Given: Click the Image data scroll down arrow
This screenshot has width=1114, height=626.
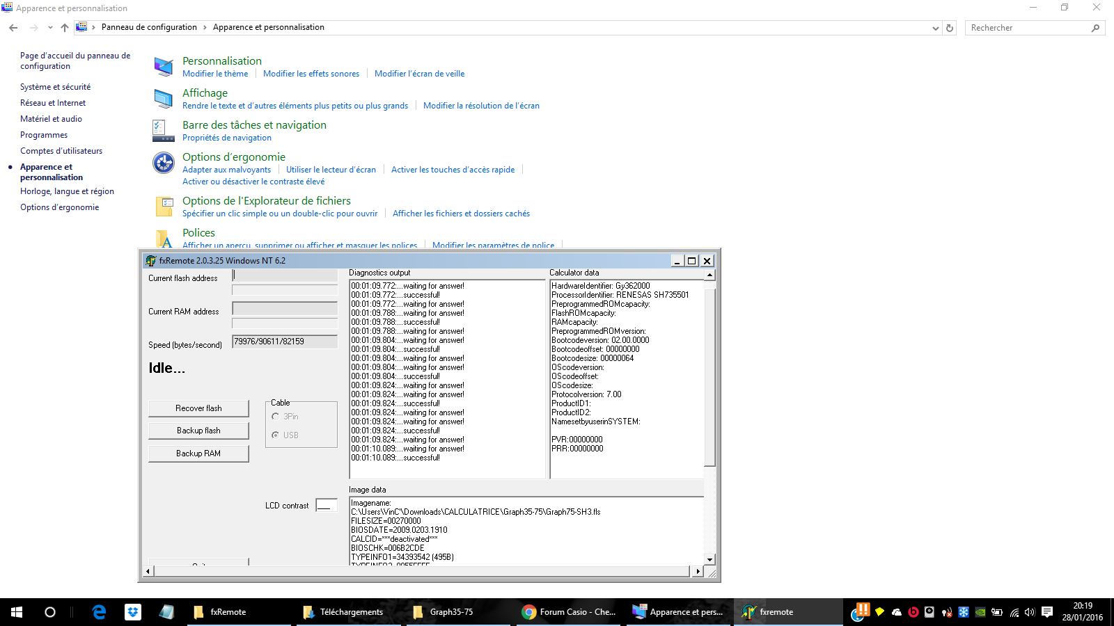Looking at the screenshot, I should 709,559.
